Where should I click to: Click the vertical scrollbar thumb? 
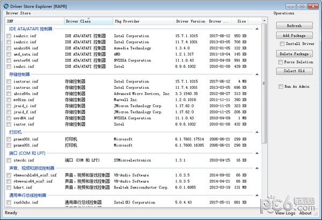tap(264, 84)
